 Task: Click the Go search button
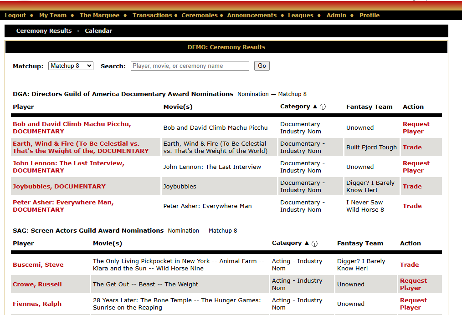[x=262, y=66]
